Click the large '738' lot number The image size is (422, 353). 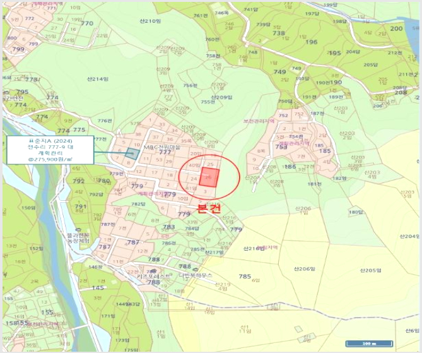(x=279, y=33)
